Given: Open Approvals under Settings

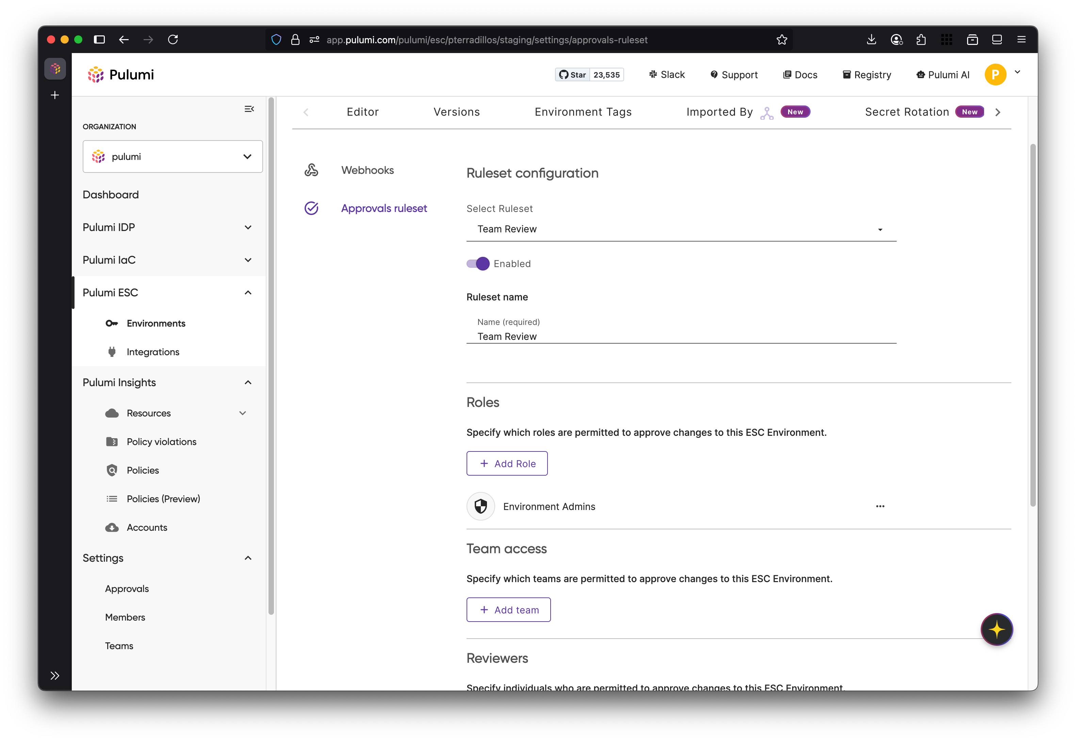Looking at the screenshot, I should click(127, 589).
